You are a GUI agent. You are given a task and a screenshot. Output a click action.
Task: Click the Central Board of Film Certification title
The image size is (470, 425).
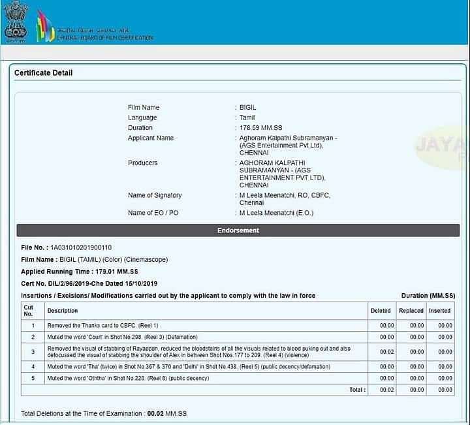pos(104,34)
